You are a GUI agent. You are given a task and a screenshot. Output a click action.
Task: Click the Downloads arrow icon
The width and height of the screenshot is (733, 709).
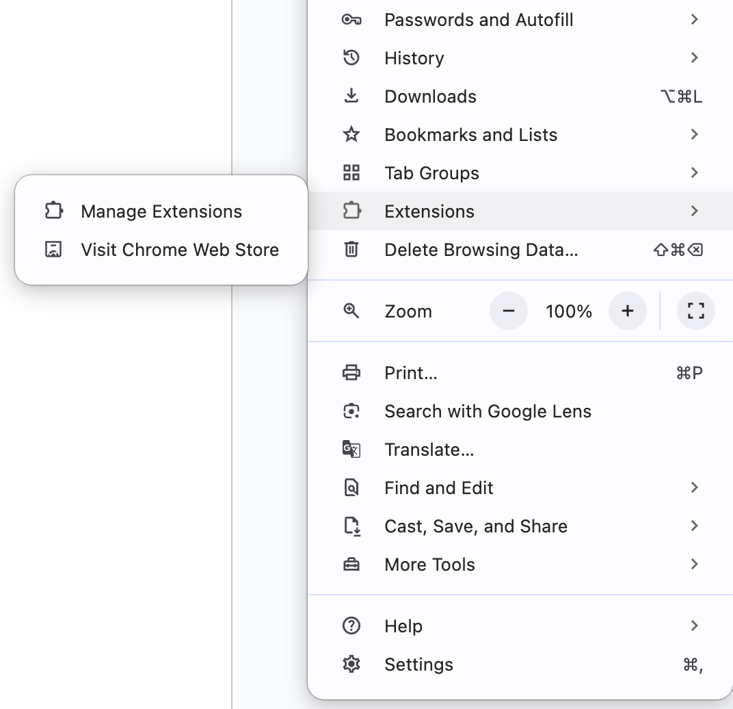tap(351, 96)
